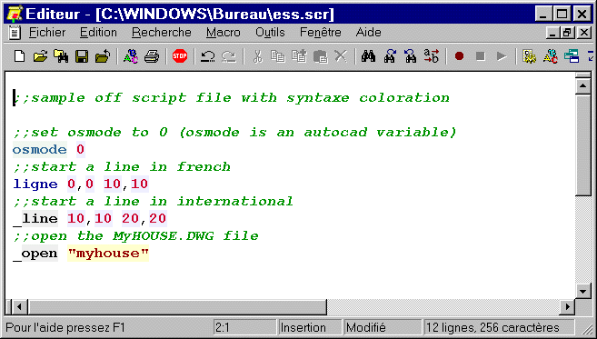Click the Editeur title bar app icon
This screenshot has width=597, height=339.
(14, 14)
